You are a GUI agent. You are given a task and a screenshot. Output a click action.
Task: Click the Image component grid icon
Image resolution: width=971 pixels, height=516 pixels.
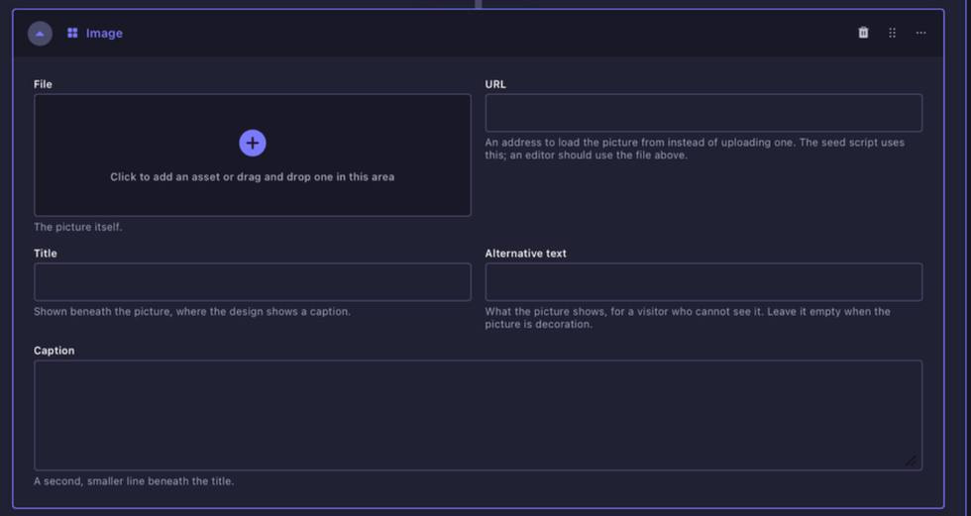[x=72, y=33]
